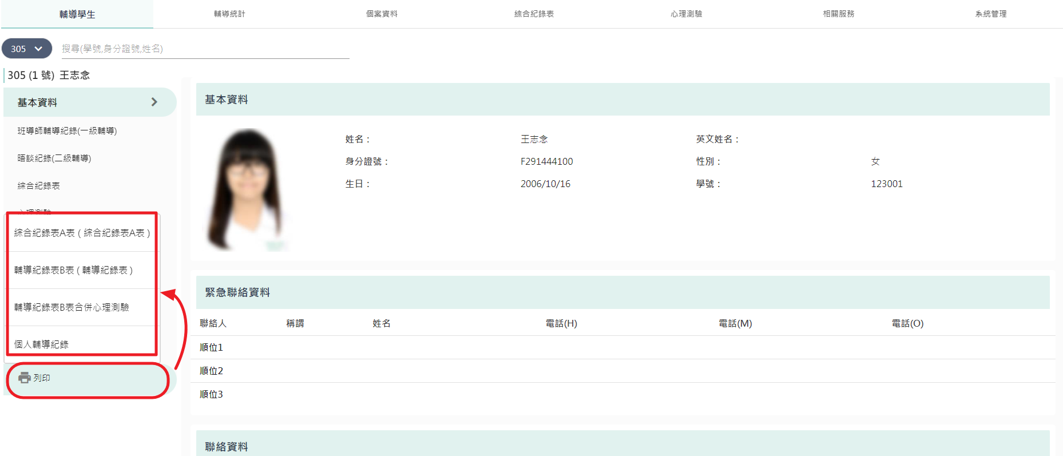Select the 相關服務 tab
1063x456 pixels.
click(x=838, y=14)
